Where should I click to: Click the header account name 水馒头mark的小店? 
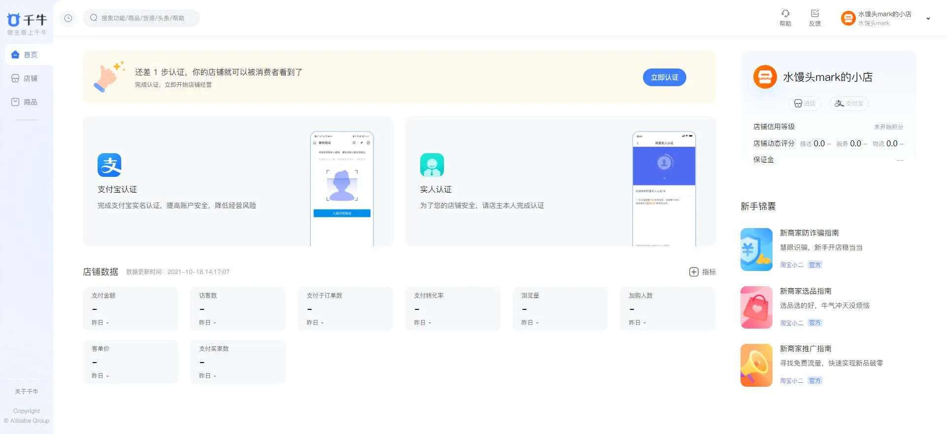(885, 14)
